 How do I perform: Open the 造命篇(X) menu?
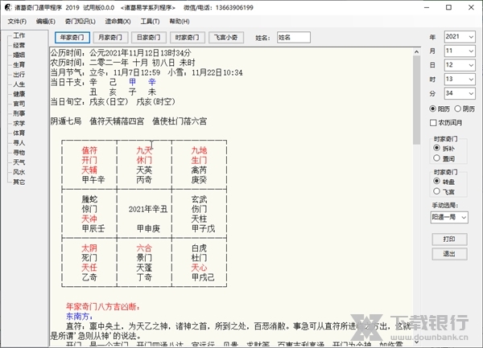(118, 22)
